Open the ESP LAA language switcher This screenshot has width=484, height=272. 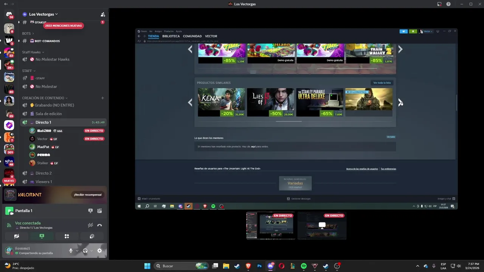click(444, 266)
